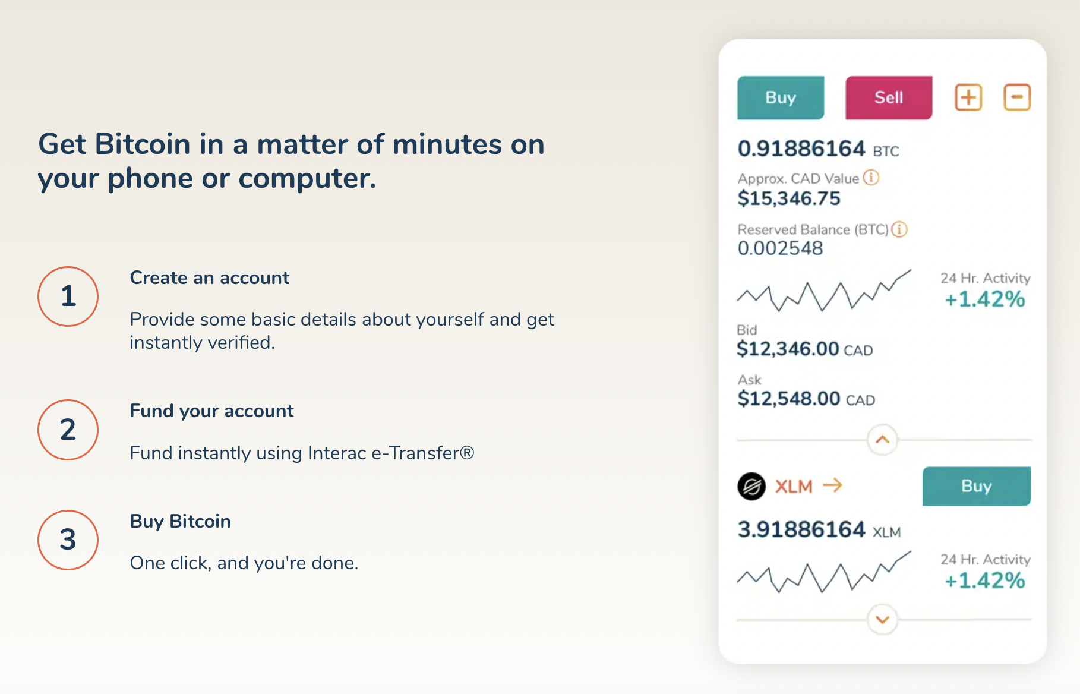1080x694 pixels.
Task: Select the Create an account heading
Action: pyautogui.click(x=209, y=278)
